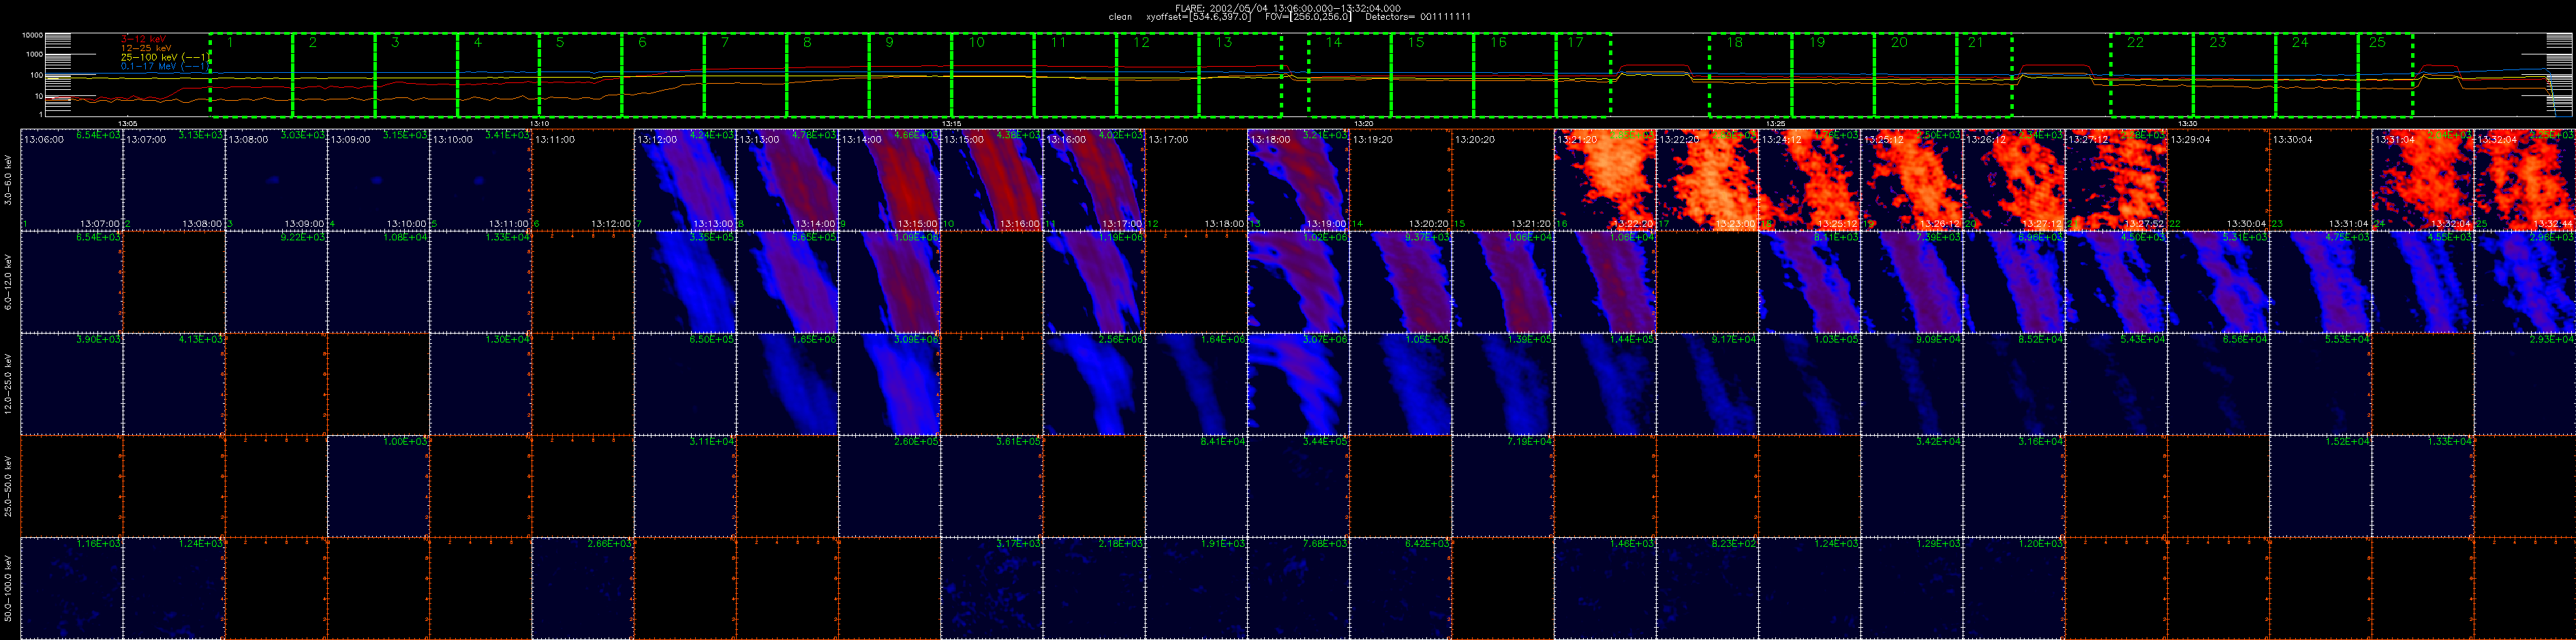Screen dimensions: 2576x640
Task: Open the 3.0-6.0 keV image starting 13:12:00
Action: coord(685,180)
